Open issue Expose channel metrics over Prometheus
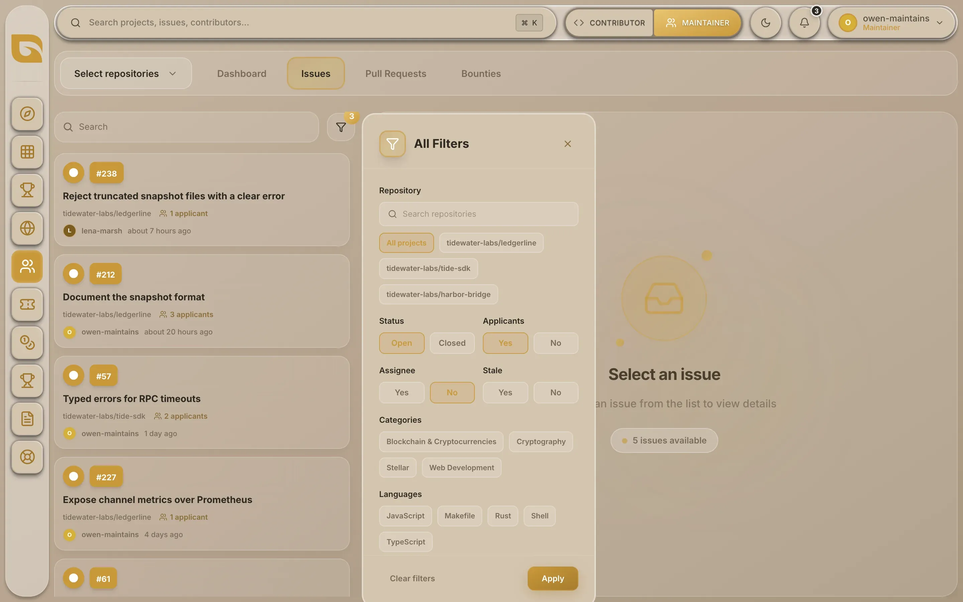 pos(202,504)
